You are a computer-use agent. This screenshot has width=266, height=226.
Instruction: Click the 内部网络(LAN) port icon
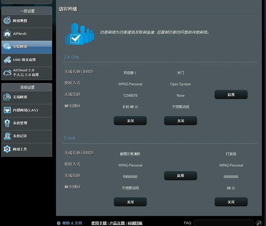pos(7,110)
